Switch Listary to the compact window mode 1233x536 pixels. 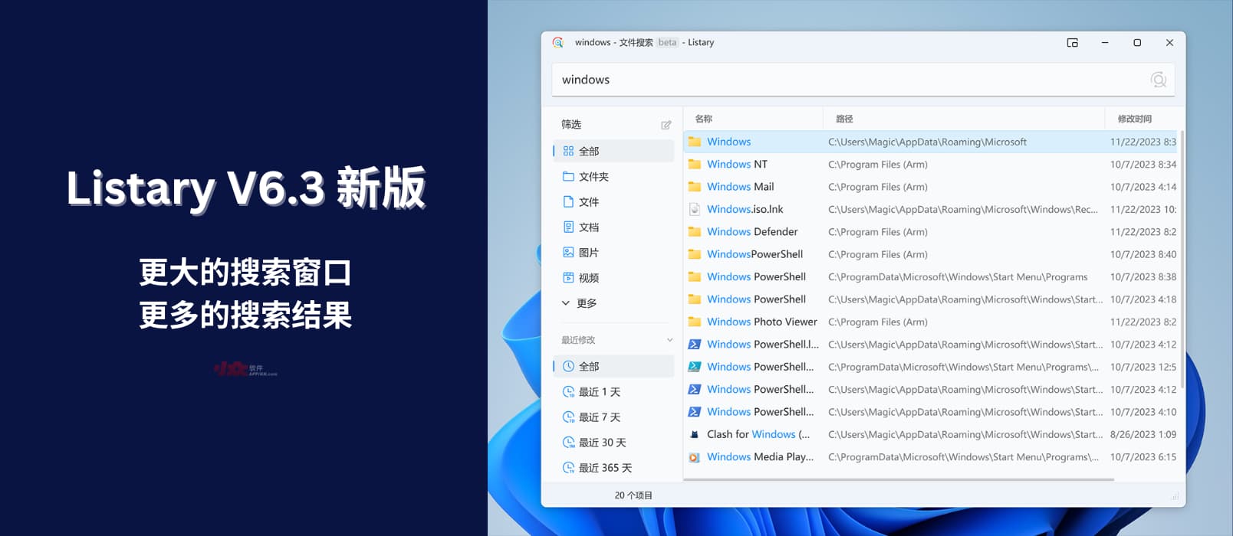tap(1072, 43)
